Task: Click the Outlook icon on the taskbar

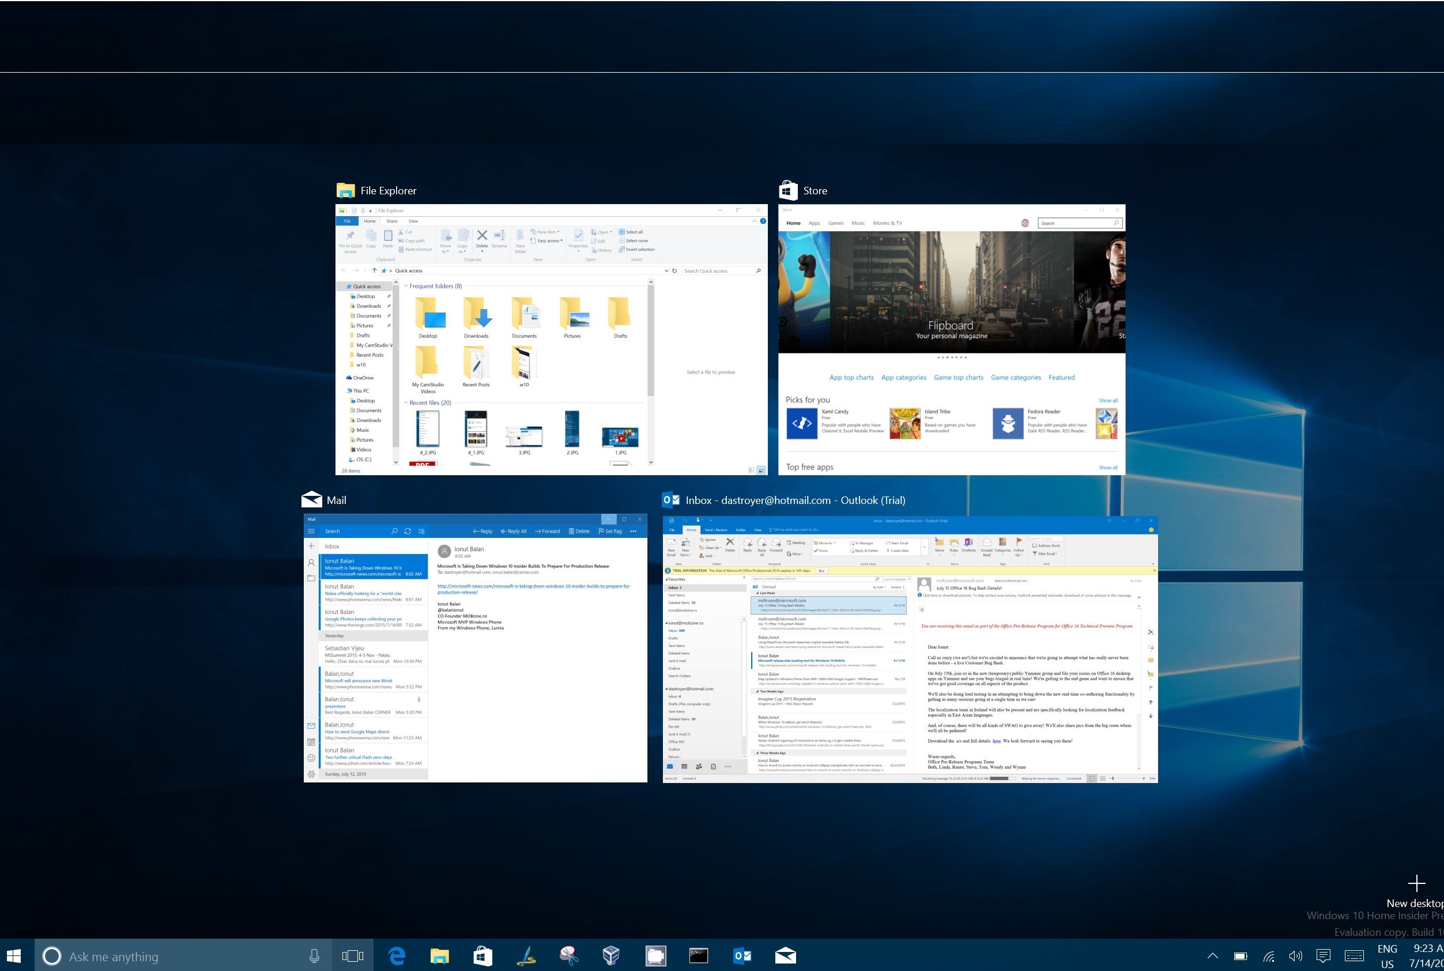Action: (741, 955)
